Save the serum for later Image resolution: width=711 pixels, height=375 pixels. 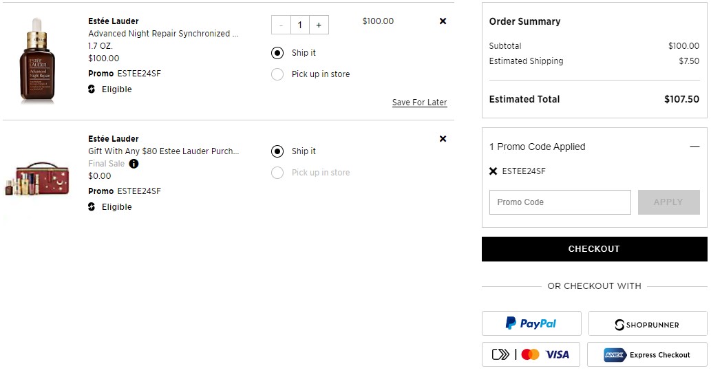[x=419, y=103]
